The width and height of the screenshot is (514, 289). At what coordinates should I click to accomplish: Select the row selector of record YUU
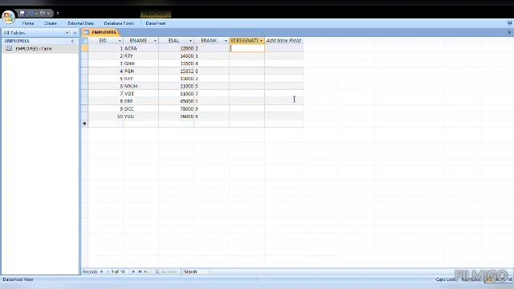pos(84,116)
